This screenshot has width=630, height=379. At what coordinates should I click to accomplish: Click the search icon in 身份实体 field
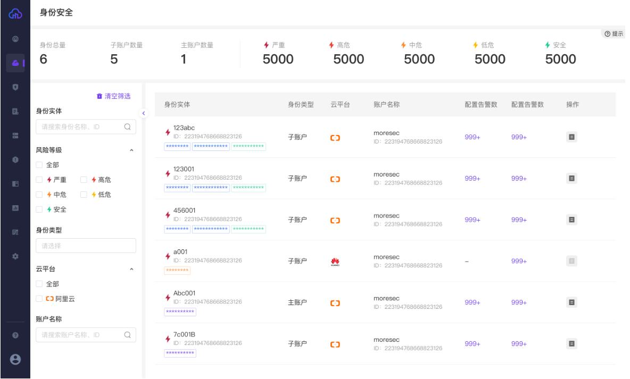point(127,127)
